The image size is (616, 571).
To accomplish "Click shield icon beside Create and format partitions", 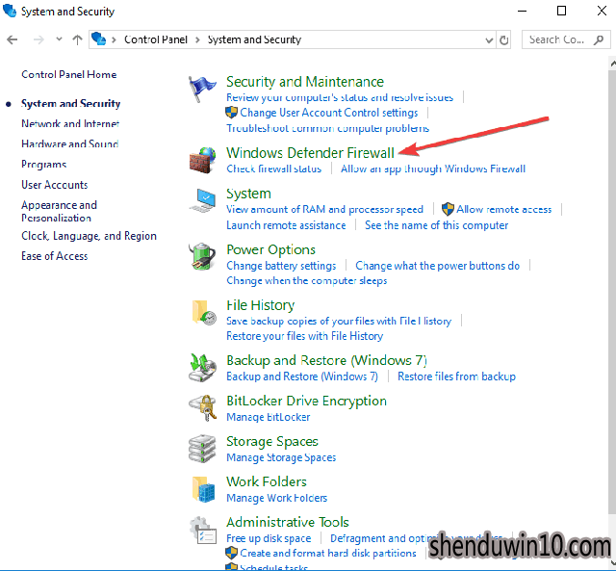I will point(231,553).
